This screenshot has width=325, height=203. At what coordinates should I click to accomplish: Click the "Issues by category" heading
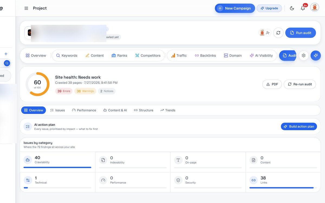pos(38,143)
